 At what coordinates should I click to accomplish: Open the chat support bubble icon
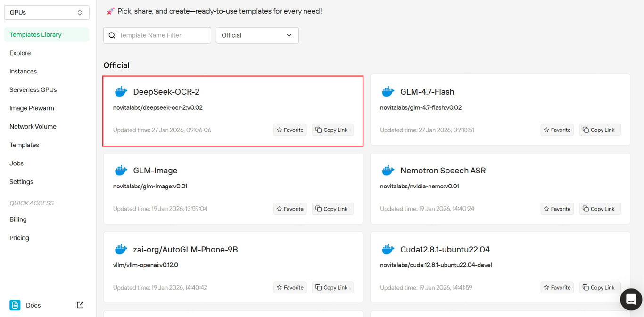pos(631,299)
